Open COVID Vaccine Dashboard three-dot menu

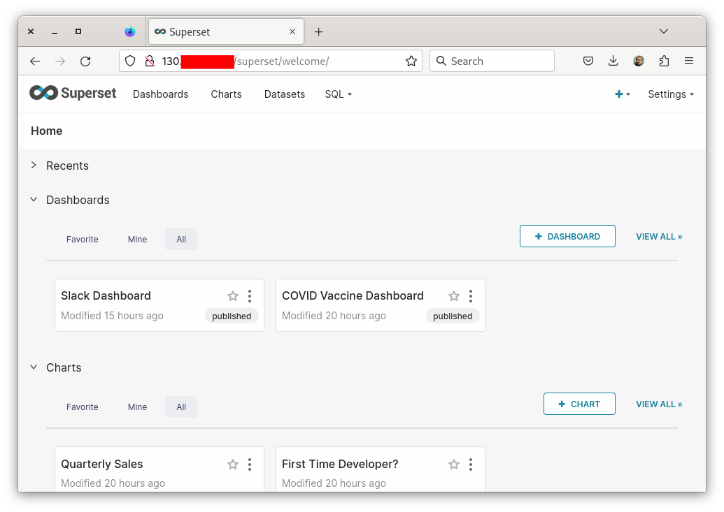(x=471, y=296)
